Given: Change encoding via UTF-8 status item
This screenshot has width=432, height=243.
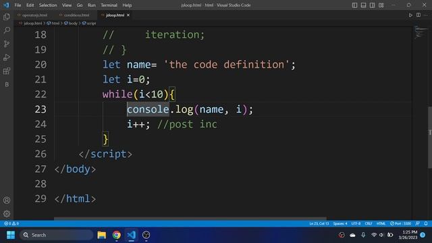Looking at the screenshot, I should pos(356,223).
